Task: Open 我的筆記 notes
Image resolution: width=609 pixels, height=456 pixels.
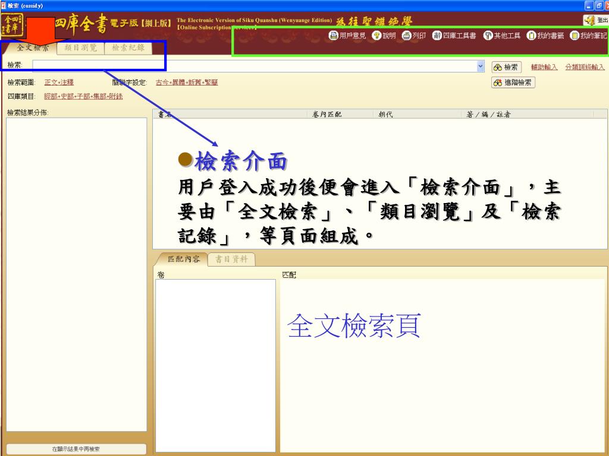Action: [588, 36]
